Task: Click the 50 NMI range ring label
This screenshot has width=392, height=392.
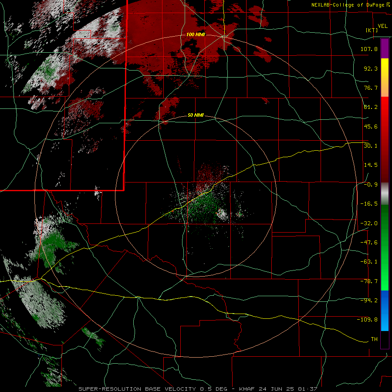Action: click(x=196, y=115)
